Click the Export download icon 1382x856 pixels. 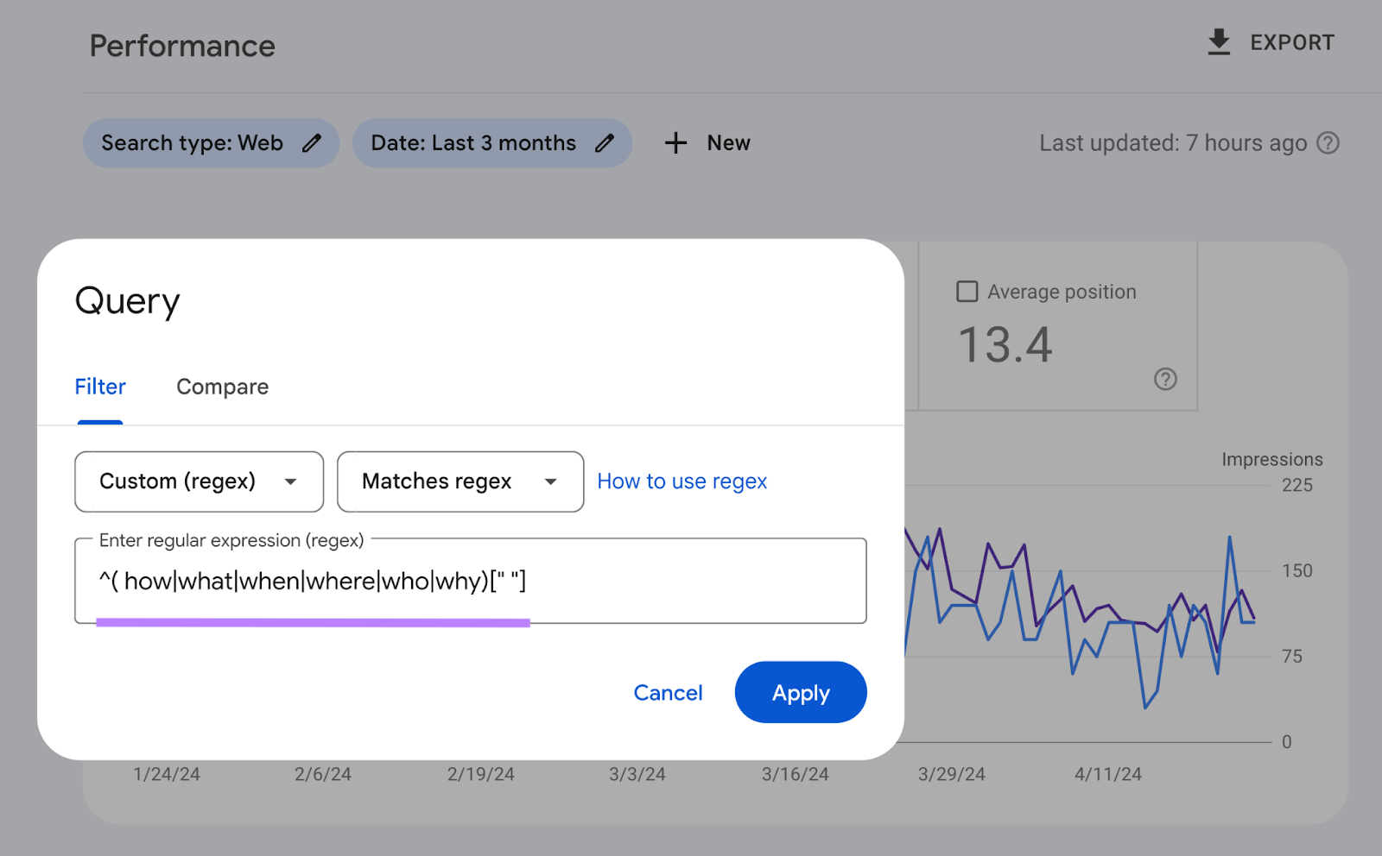tap(1219, 41)
